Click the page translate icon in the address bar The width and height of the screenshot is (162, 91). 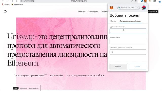[132, 1]
